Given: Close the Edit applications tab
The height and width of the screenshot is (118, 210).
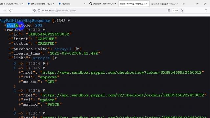Looking at the screenshot, I should [x=54, y=4].
